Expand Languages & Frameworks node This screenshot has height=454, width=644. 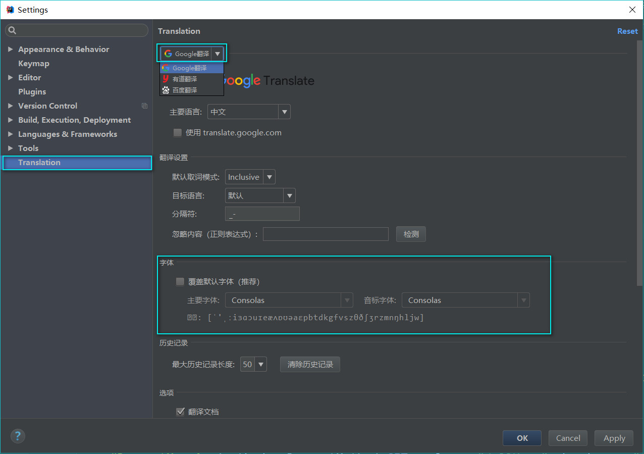tap(10, 134)
